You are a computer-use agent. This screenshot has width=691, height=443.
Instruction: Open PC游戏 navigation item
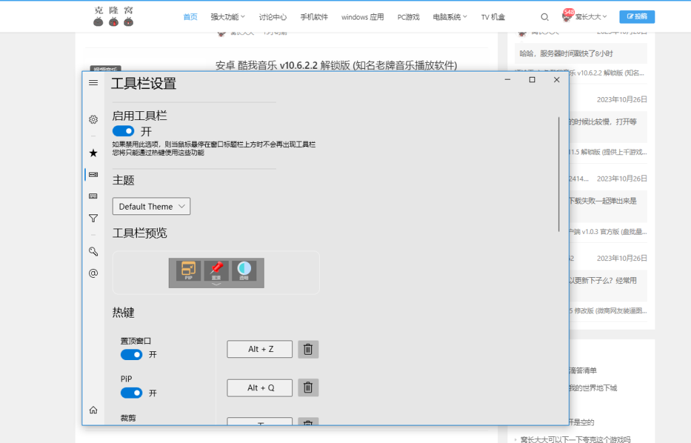click(x=408, y=17)
